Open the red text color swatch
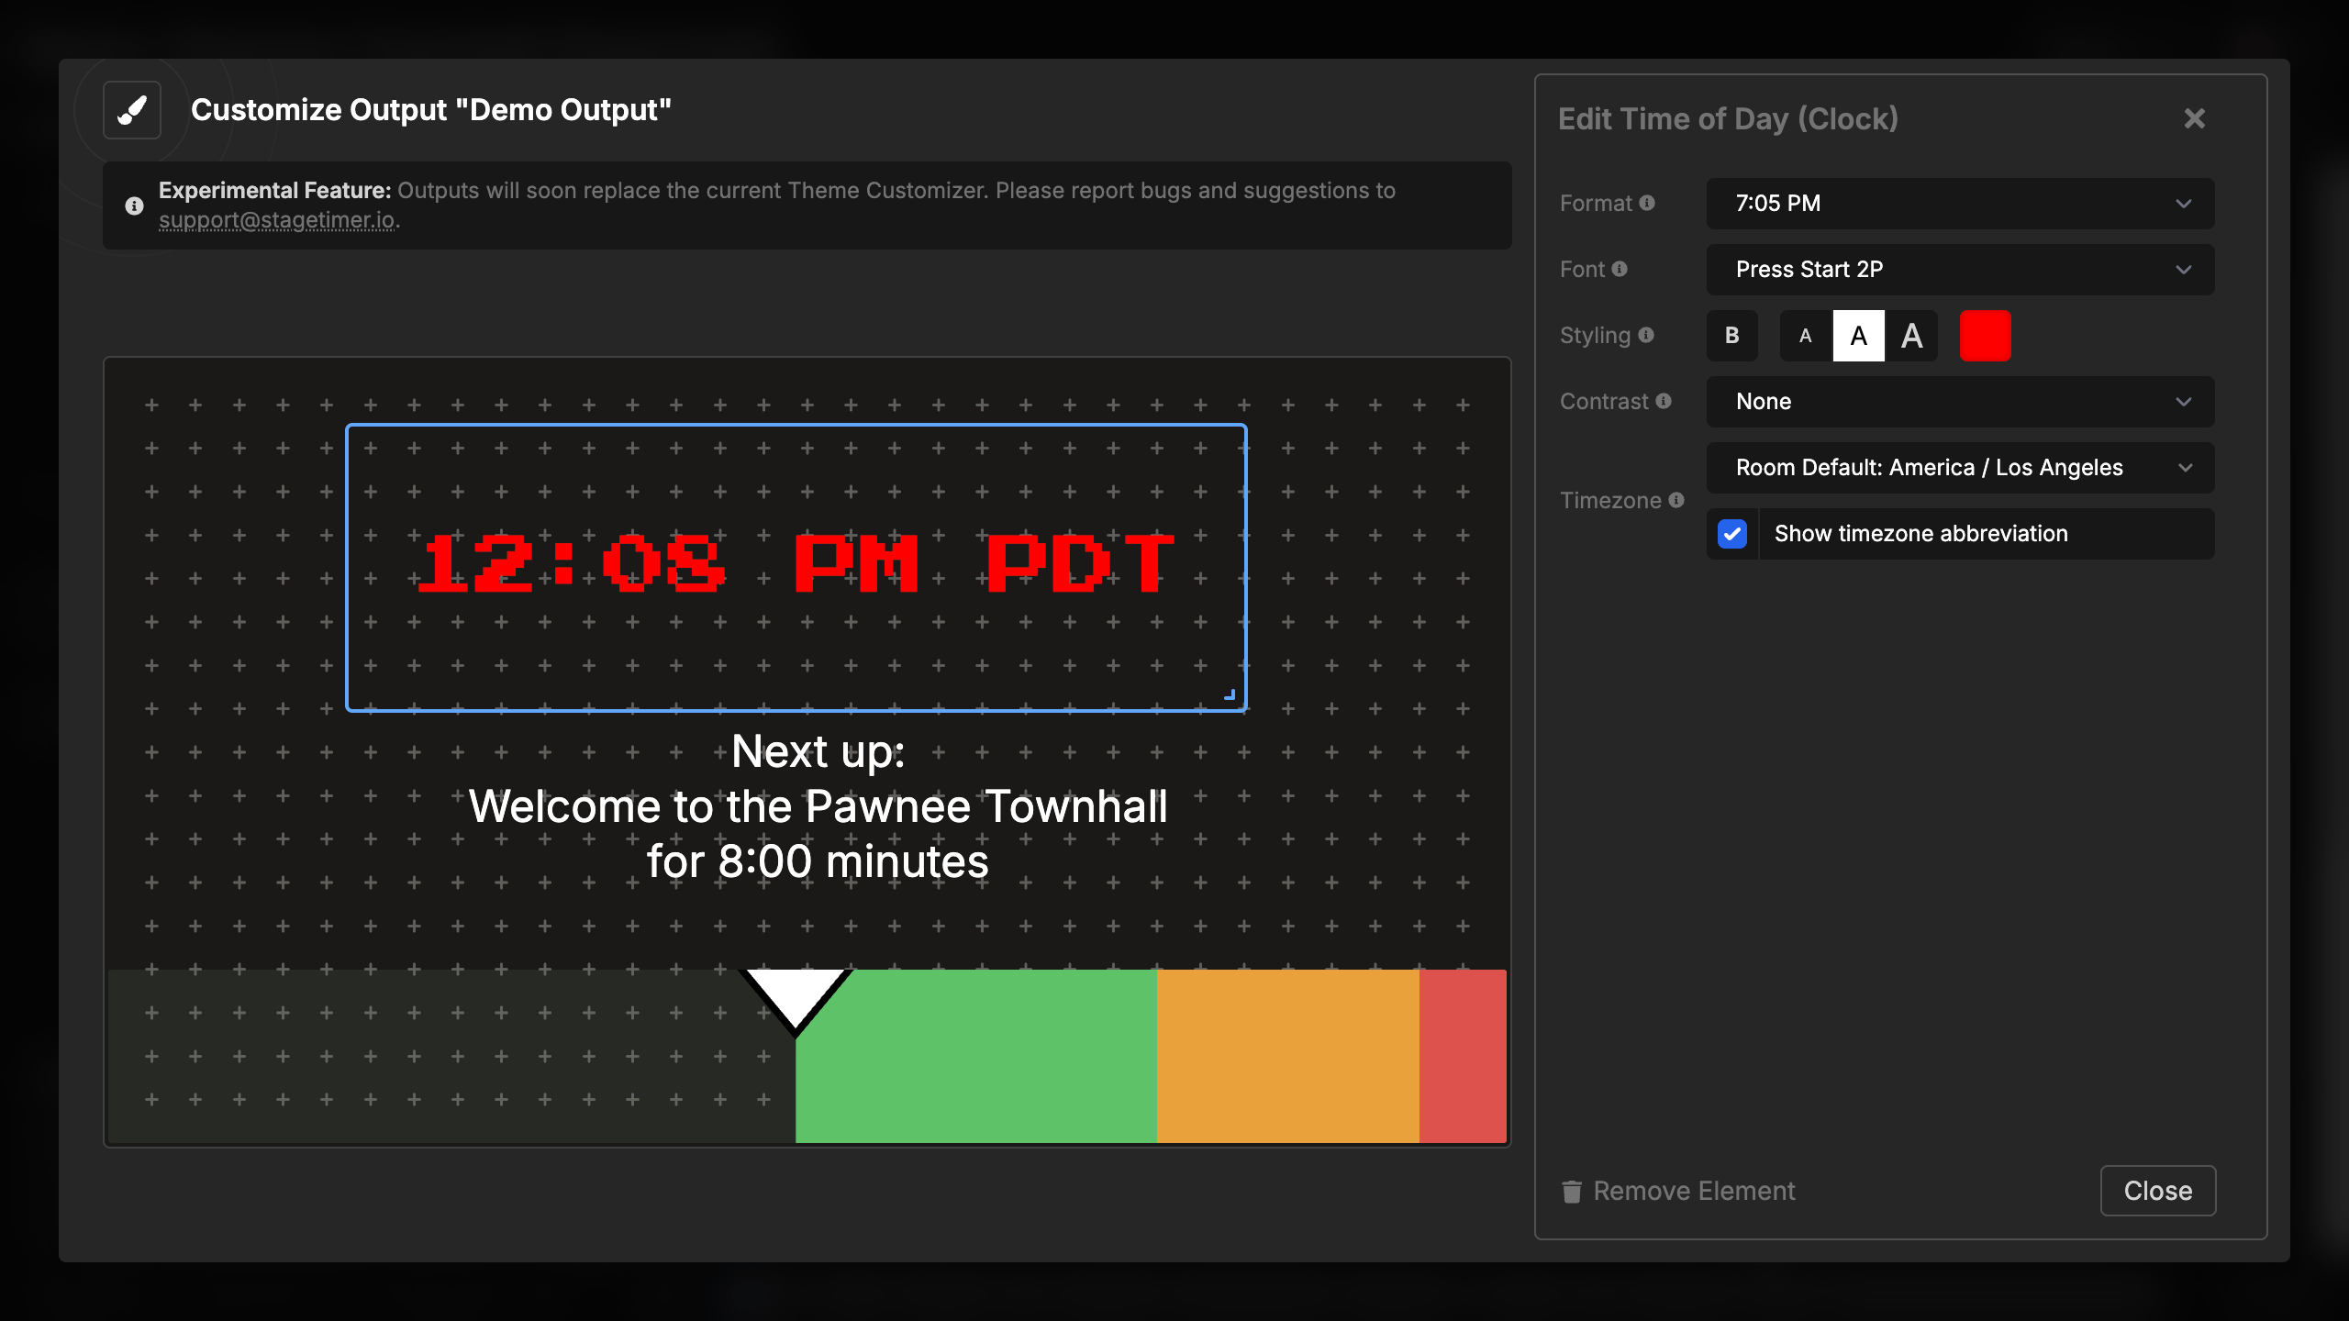2349x1321 pixels. click(1985, 336)
